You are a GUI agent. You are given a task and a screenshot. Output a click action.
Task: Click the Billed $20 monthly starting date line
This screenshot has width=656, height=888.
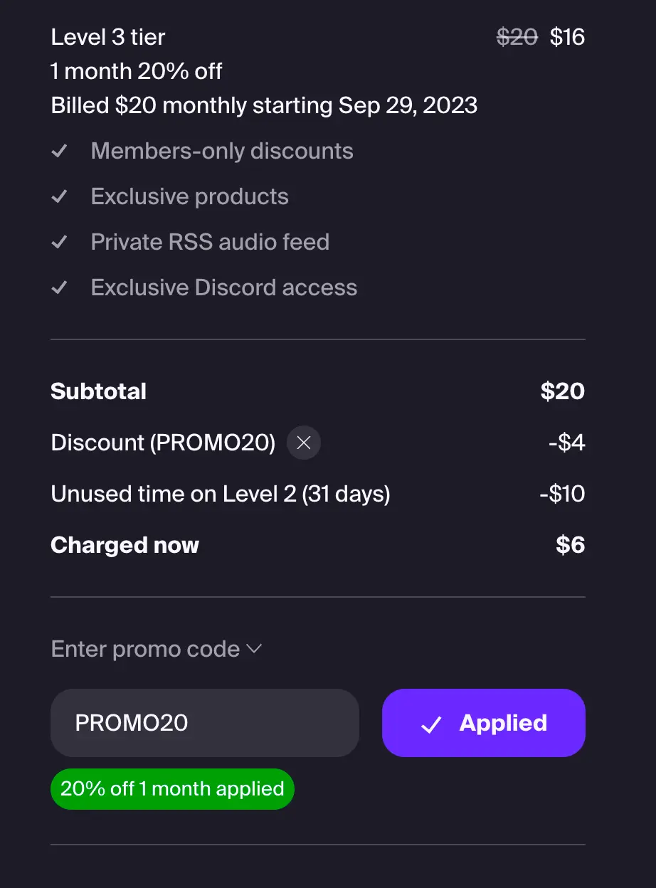pyautogui.click(x=264, y=105)
